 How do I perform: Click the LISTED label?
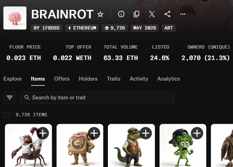tap(161, 47)
